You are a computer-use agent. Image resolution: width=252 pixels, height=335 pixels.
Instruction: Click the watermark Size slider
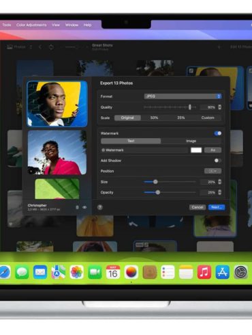pyautogui.click(x=170, y=182)
